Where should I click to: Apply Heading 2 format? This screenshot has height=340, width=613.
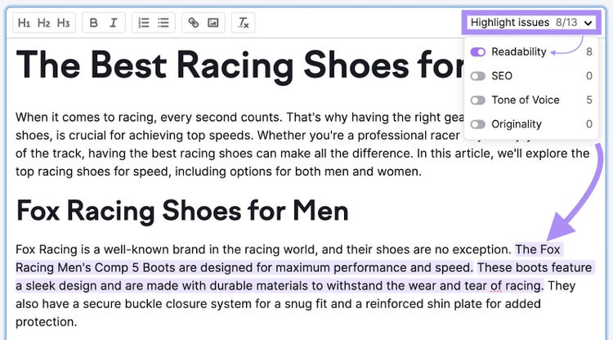(x=44, y=23)
